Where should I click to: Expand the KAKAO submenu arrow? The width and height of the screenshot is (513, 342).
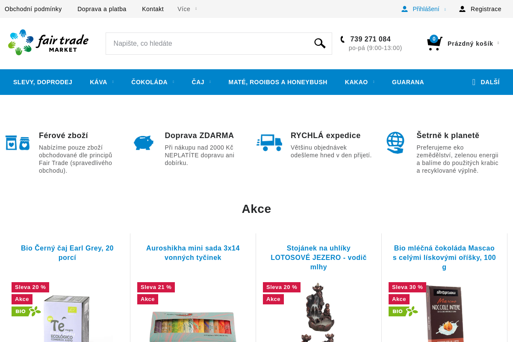click(x=373, y=82)
